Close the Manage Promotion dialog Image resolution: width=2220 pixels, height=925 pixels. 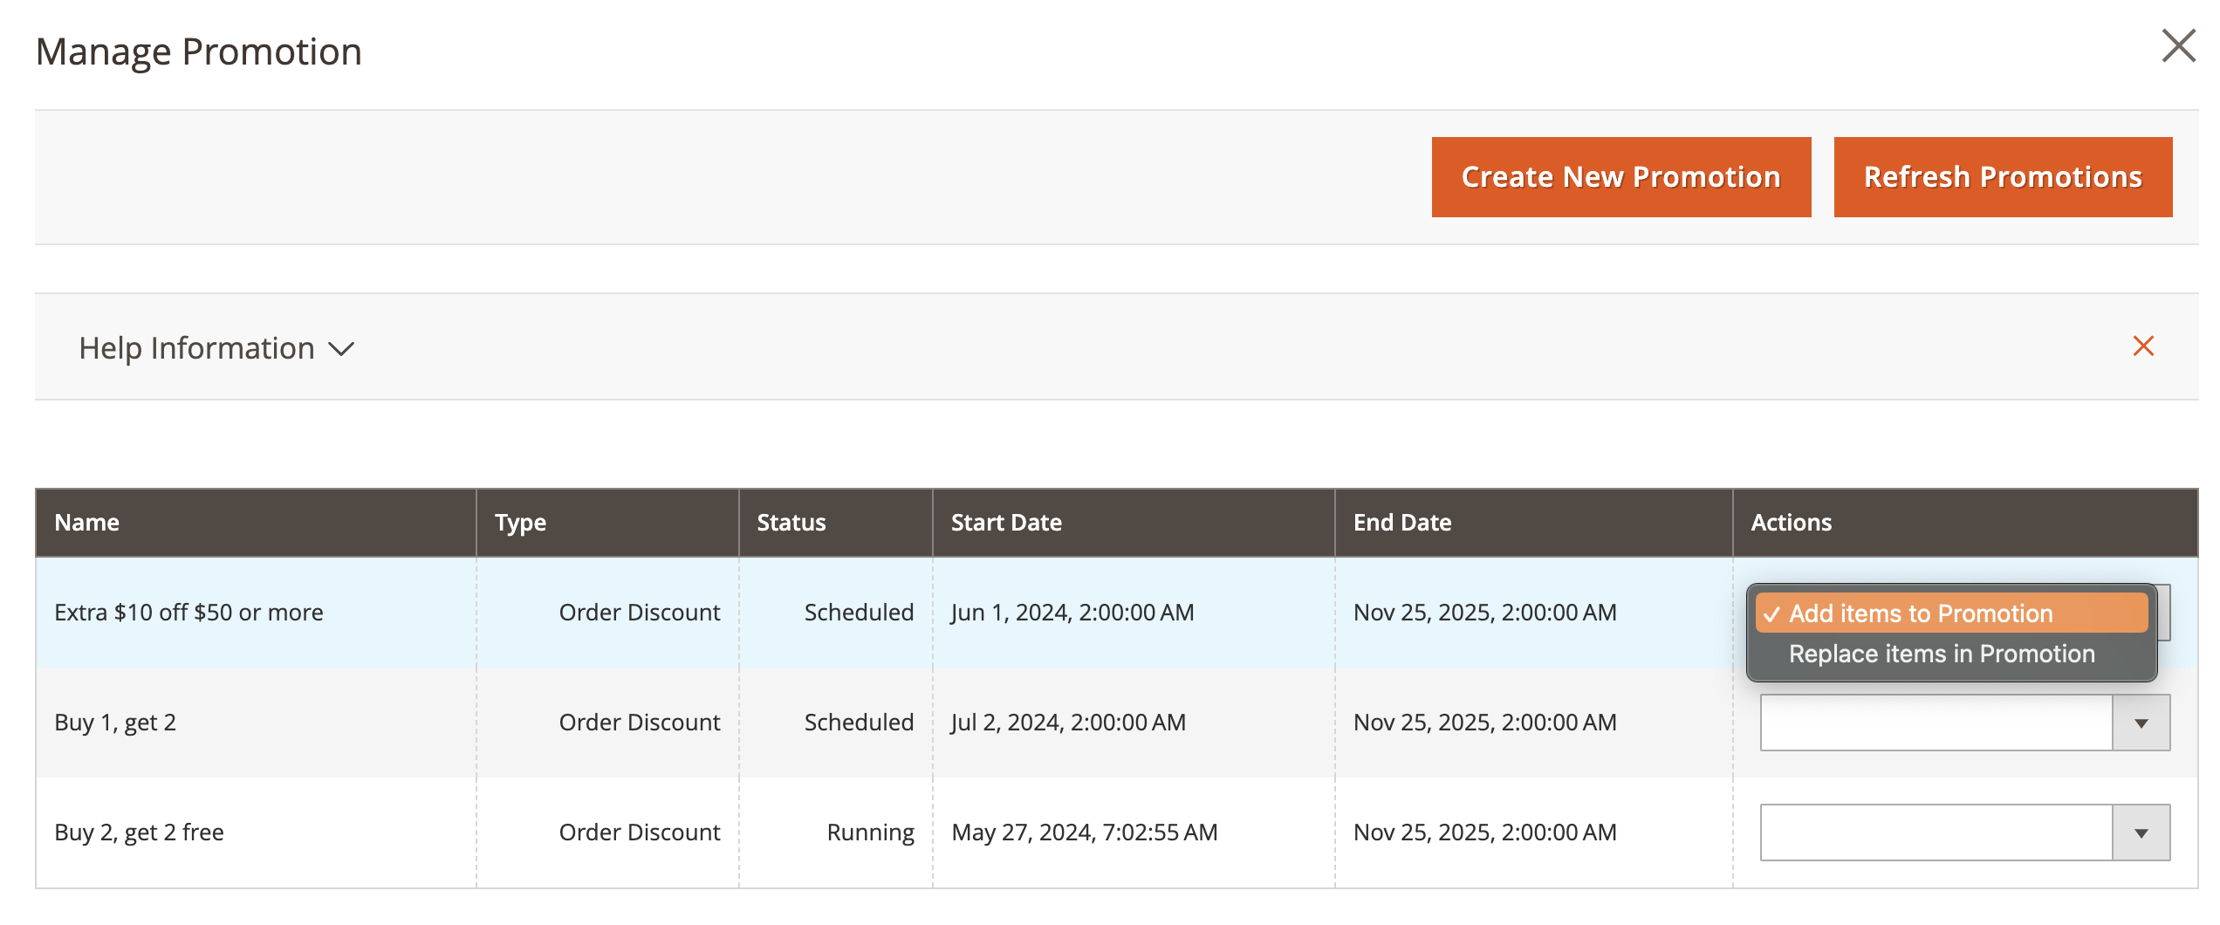pyautogui.click(x=2177, y=46)
